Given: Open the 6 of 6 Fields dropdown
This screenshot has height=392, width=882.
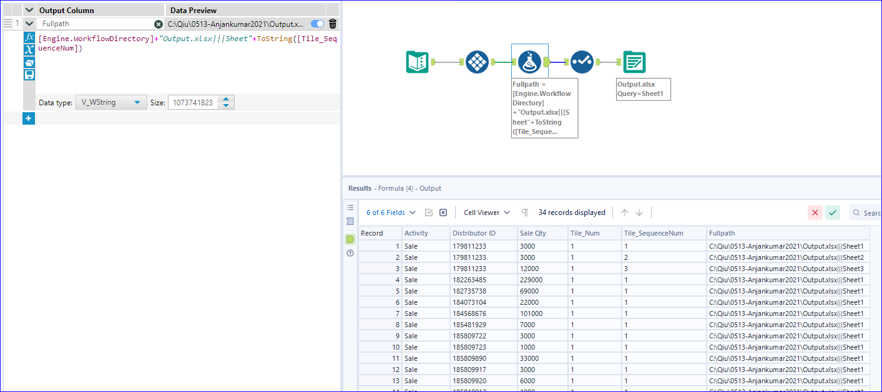Looking at the screenshot, I should pos(390,212).
